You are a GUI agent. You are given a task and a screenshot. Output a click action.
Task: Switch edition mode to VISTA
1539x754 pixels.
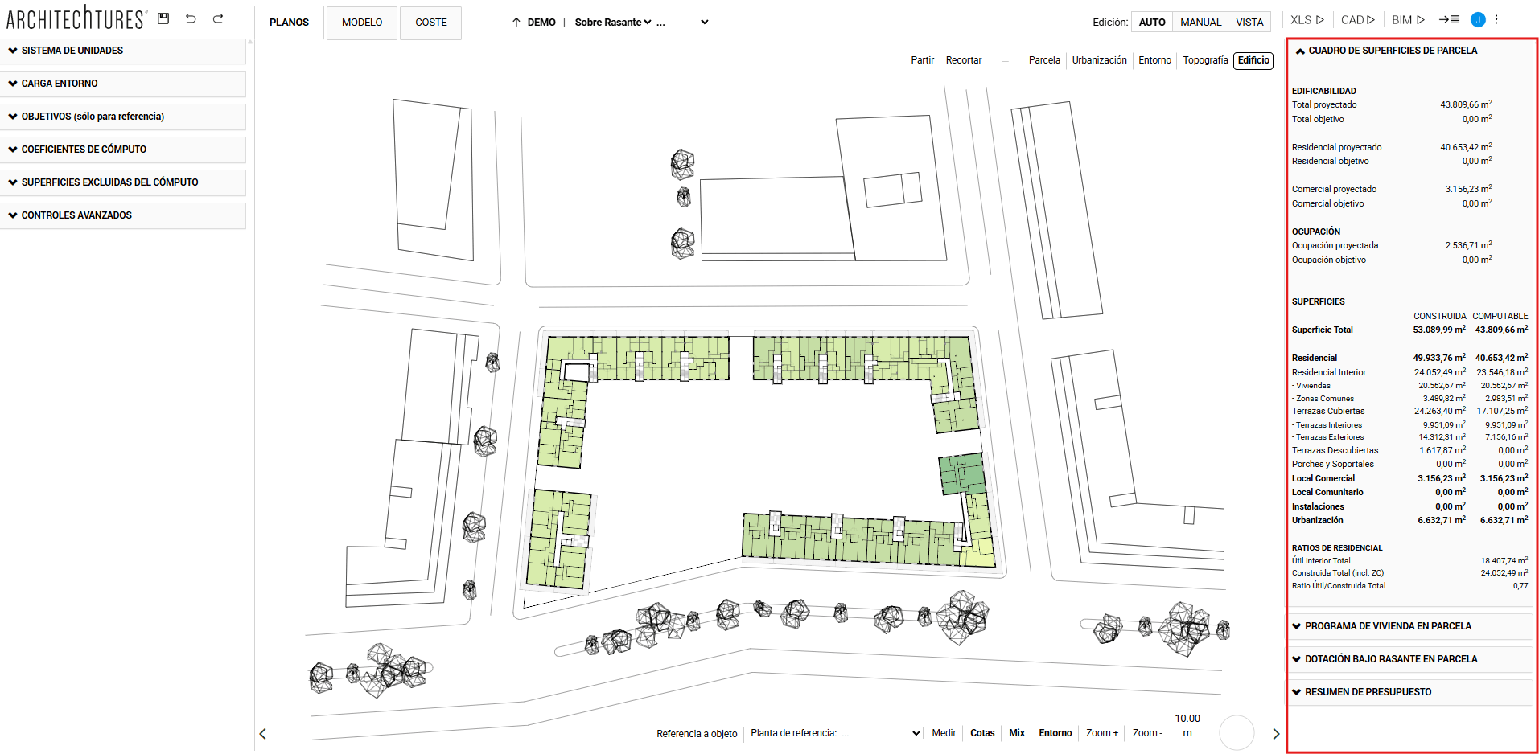click(1249, 22)
